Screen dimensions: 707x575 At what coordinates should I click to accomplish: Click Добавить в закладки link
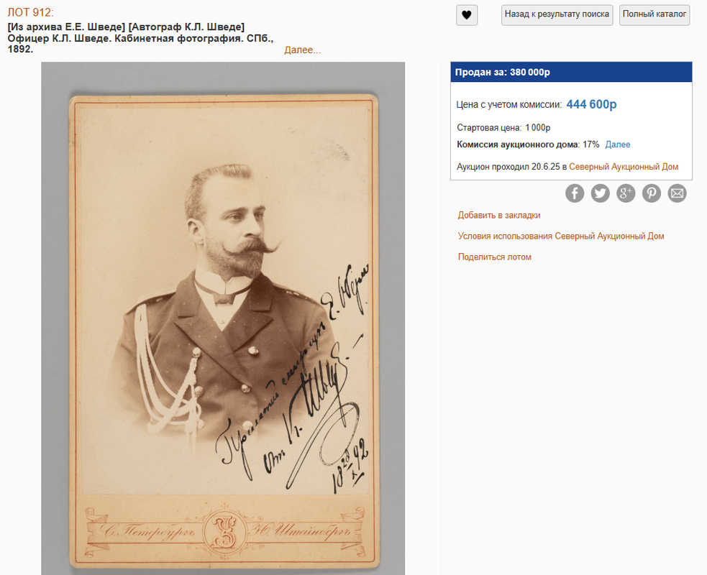pos(499,215)
